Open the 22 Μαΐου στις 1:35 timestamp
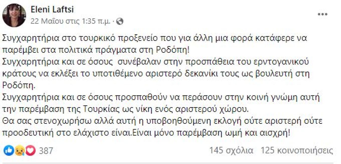Screen dimensions: 341x164 point(70,22)
